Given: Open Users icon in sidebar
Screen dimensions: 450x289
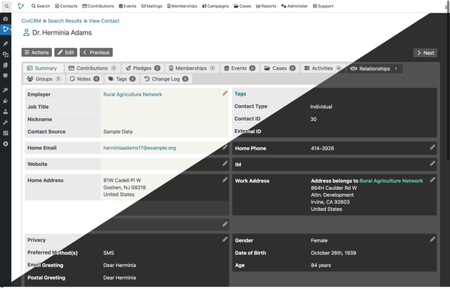Looking at the screenshot, I should click(5, 112).
